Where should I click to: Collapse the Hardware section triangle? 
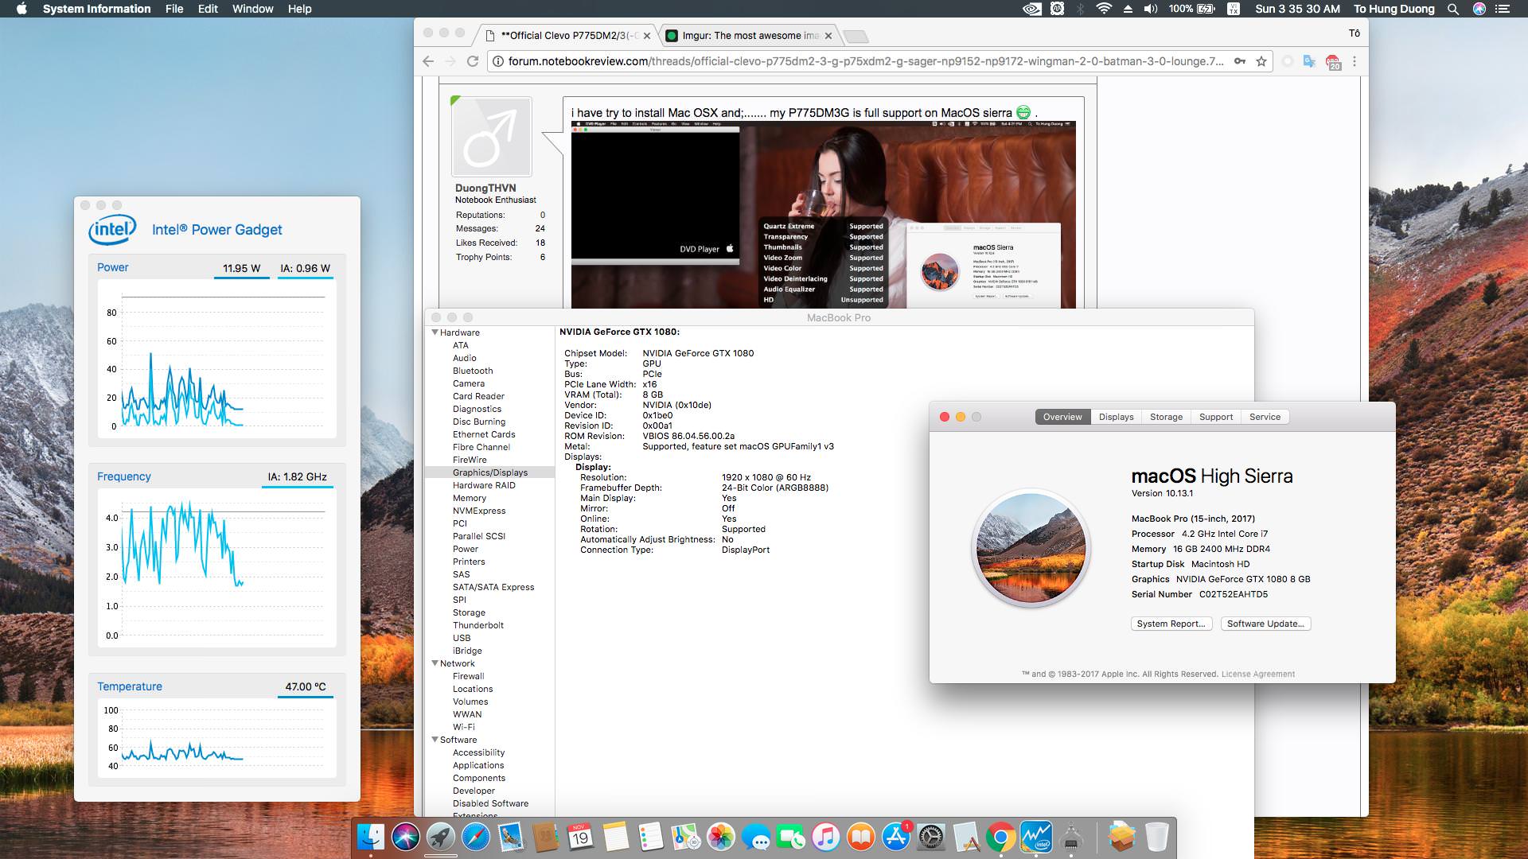(x=435, y=332)
